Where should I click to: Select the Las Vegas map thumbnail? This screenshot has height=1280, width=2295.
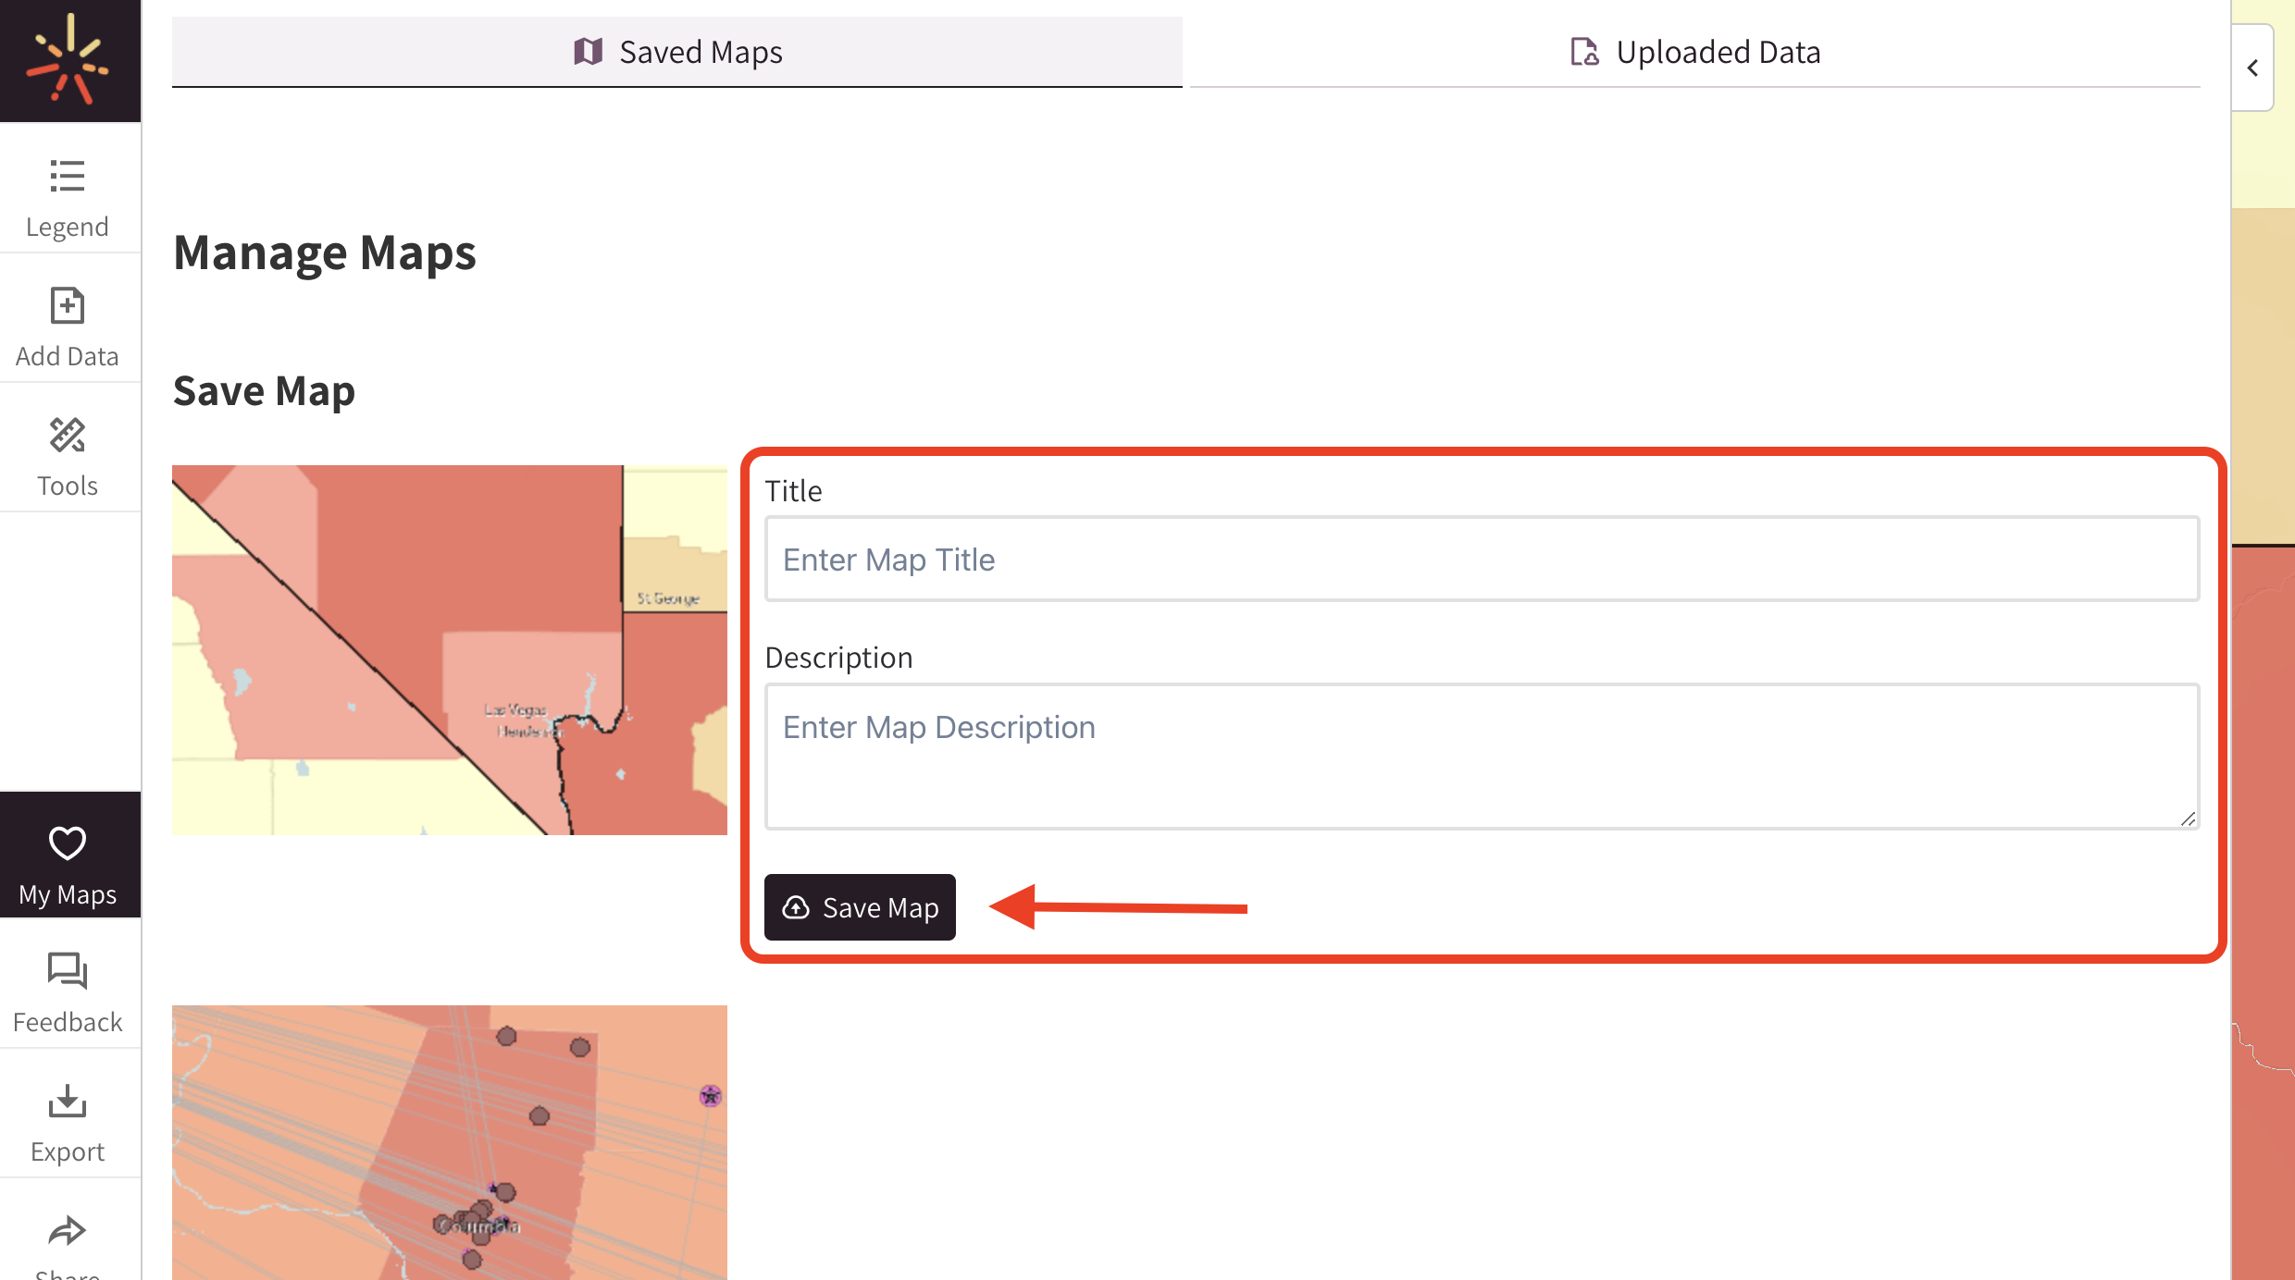(450, 650)
